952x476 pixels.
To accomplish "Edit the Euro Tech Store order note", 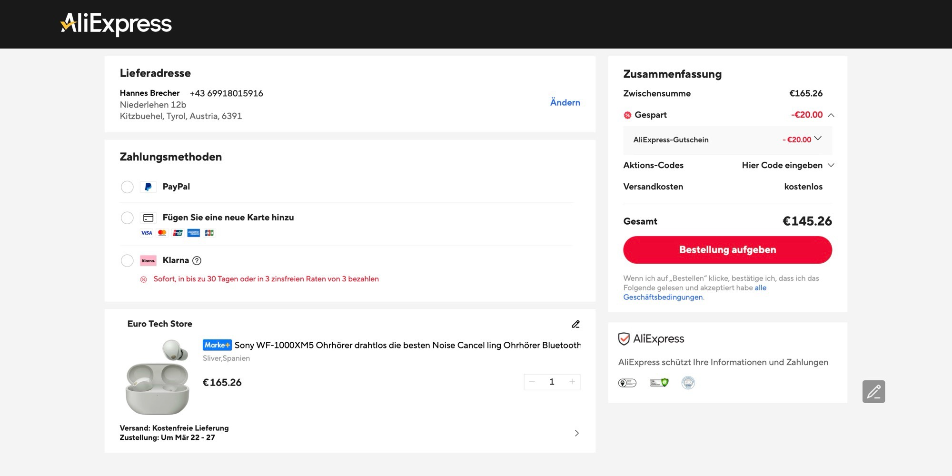I will pos(575,324).
